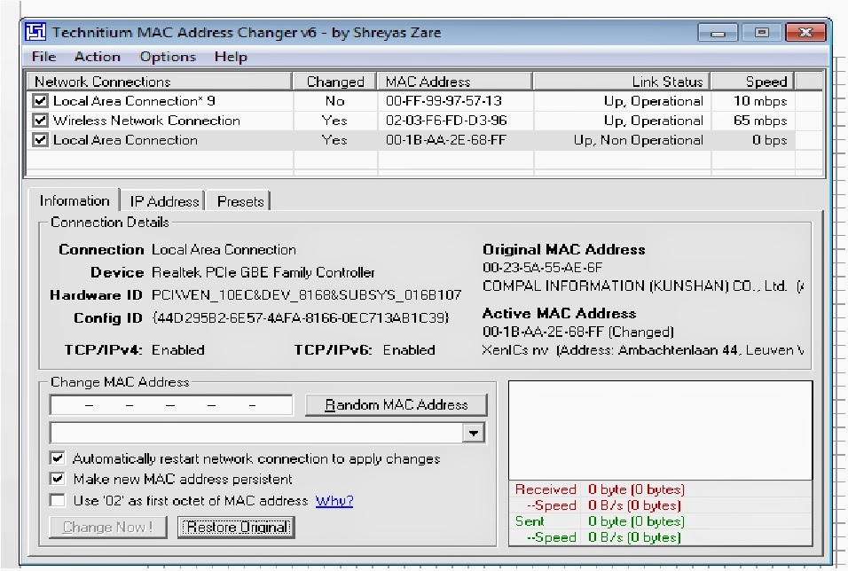Uncheck Local Area Connection* 9
The image size is (848, 571).
click(40, 100)
